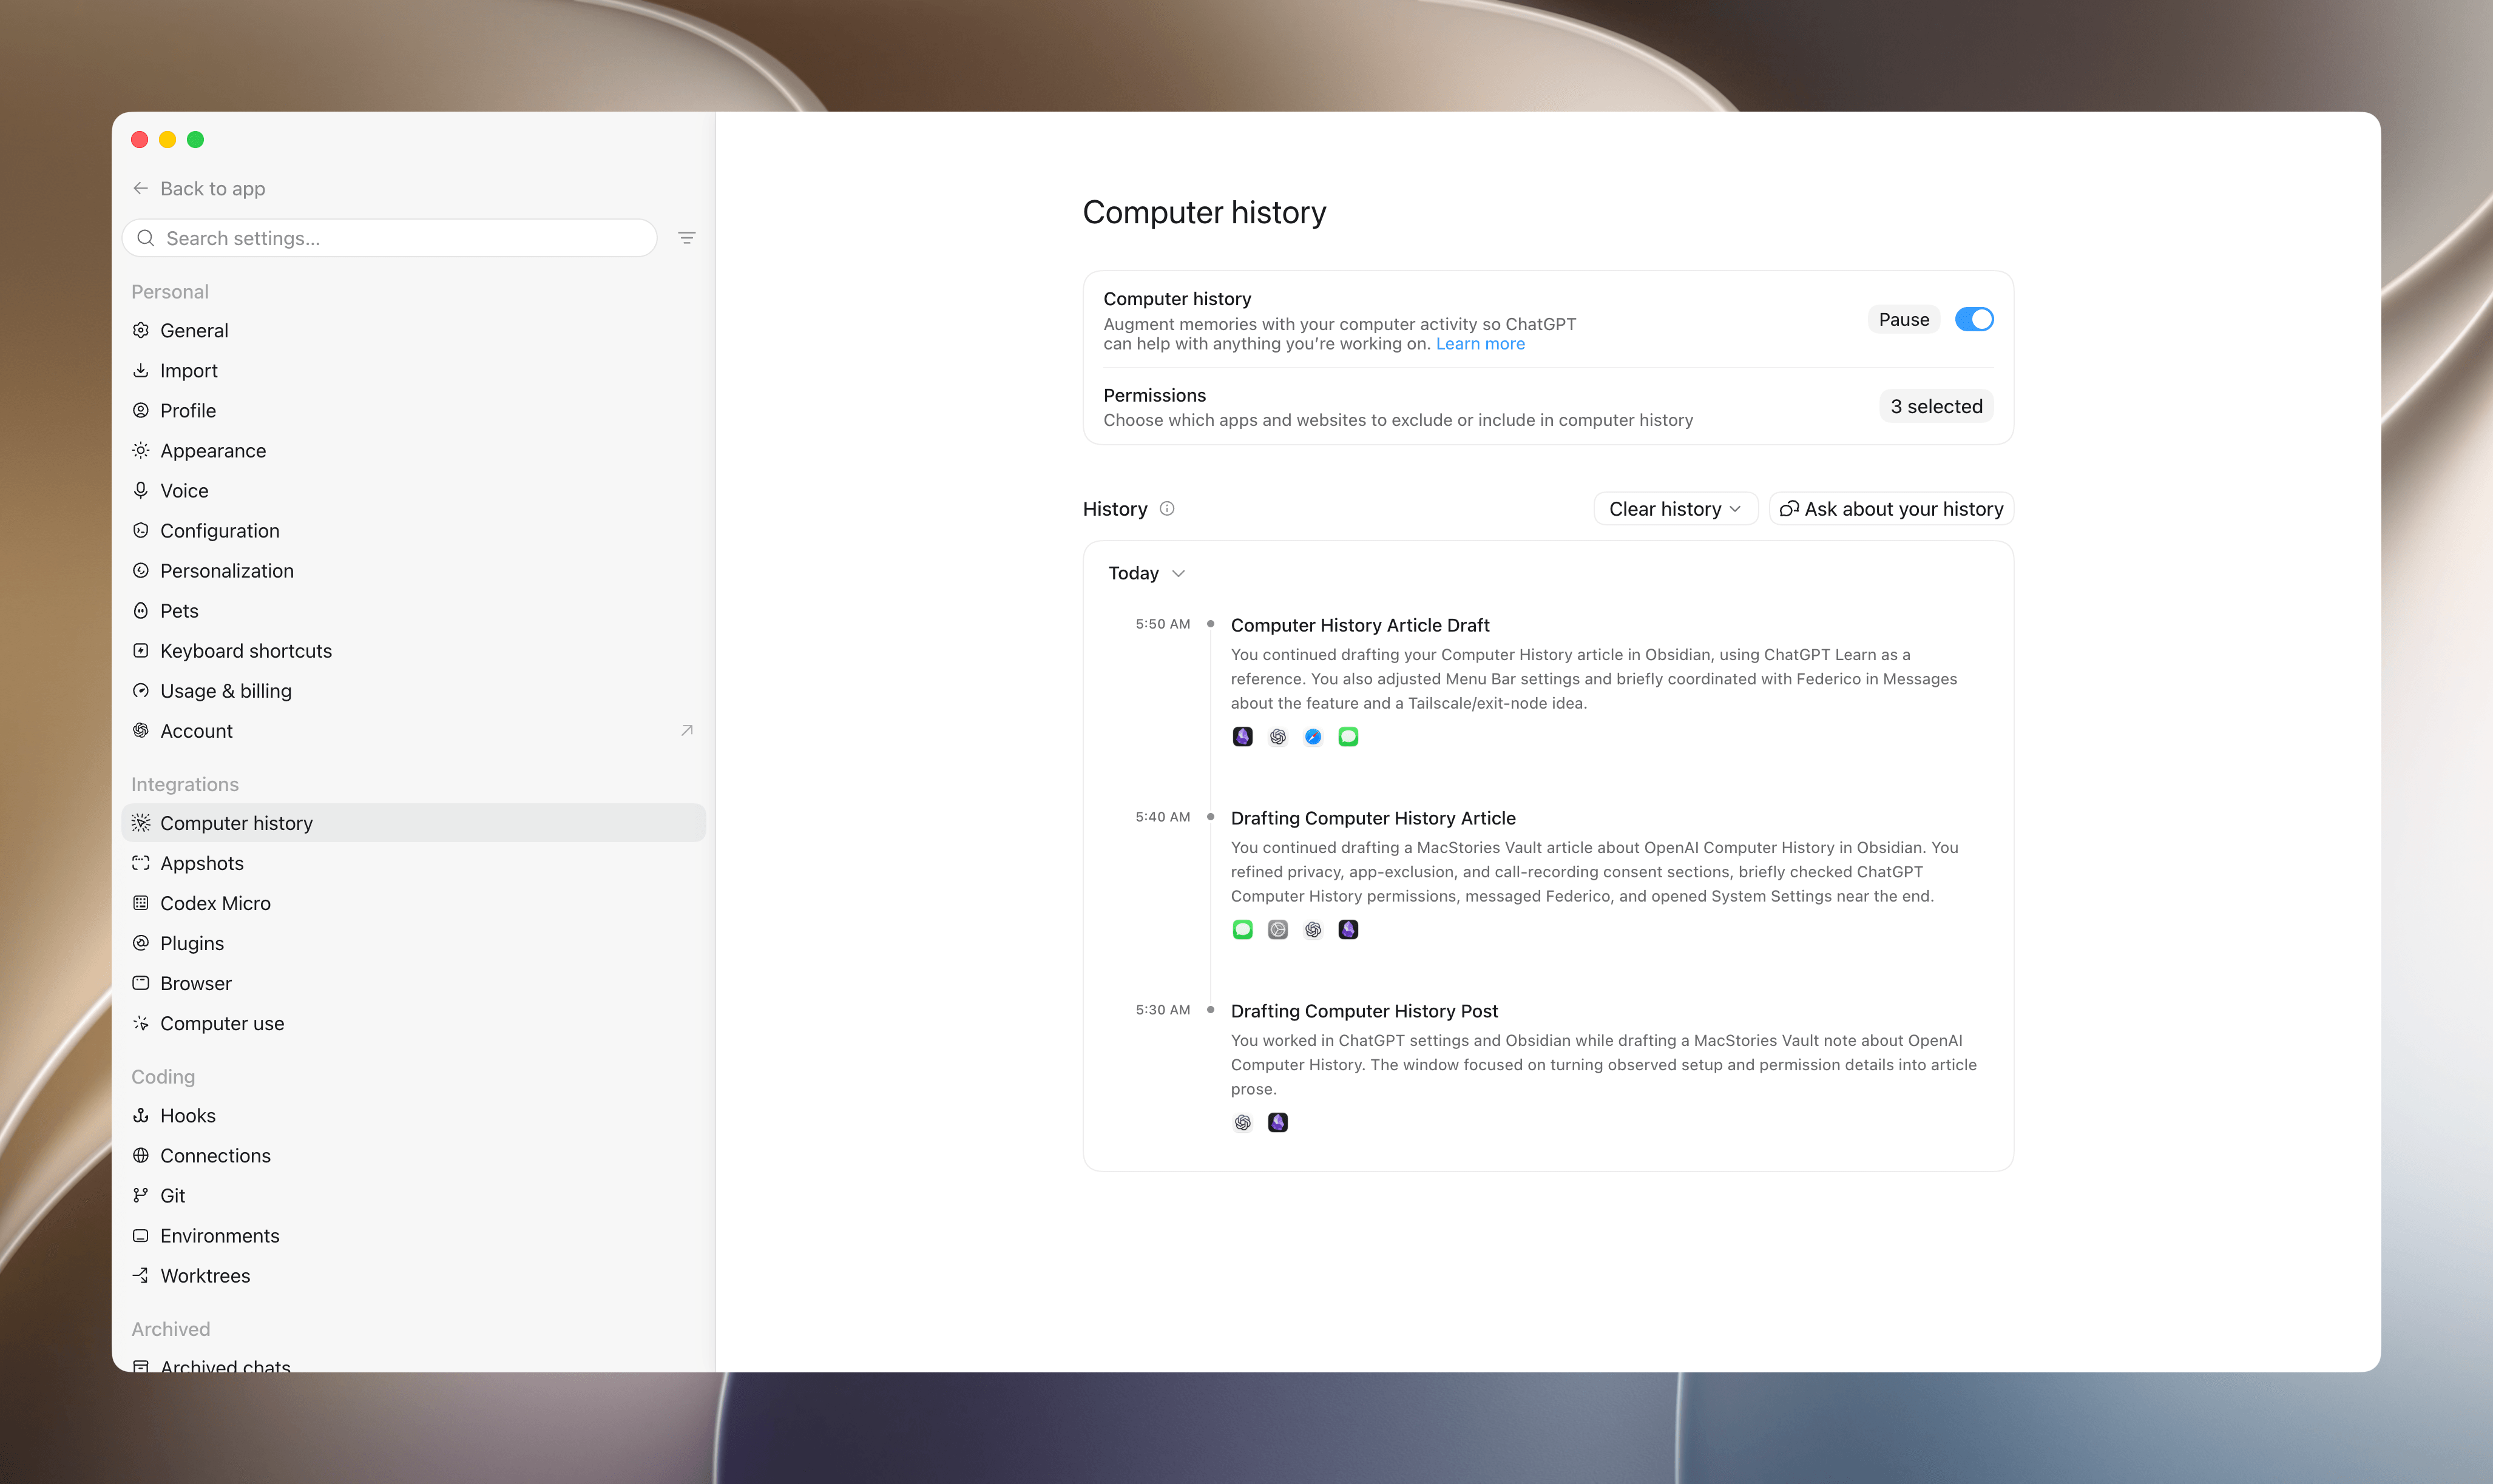The width and height of the screenshot is (2493, 1484).
Task: Open Environments settings
Action: 413,1236
